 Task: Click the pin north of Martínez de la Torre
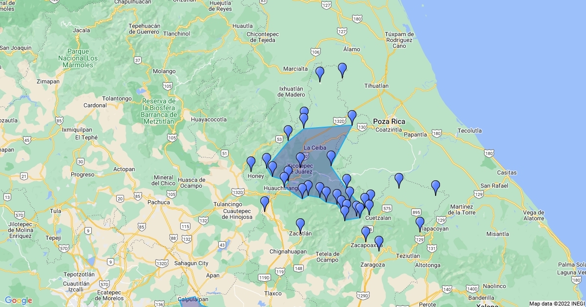436,187
